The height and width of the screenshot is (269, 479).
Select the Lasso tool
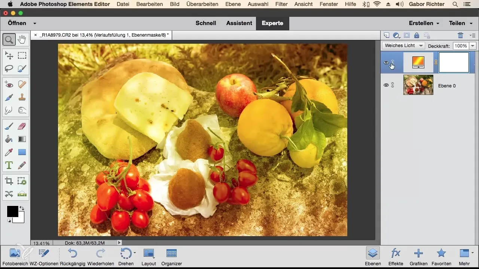[x=9, y=68]
